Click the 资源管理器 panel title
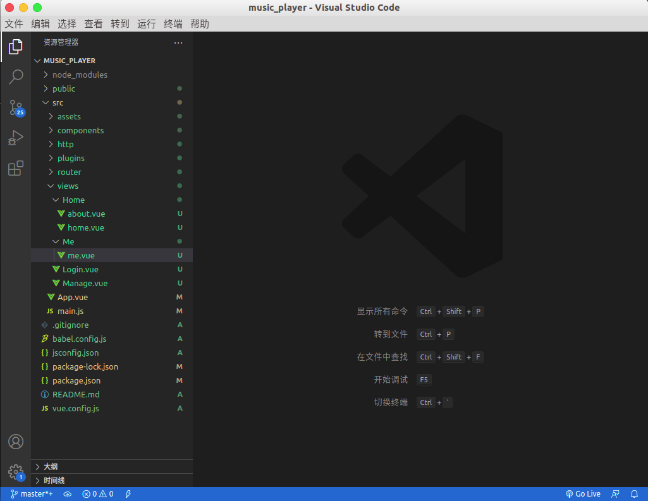This screenshot has height=501, width=648. (61, 42)
